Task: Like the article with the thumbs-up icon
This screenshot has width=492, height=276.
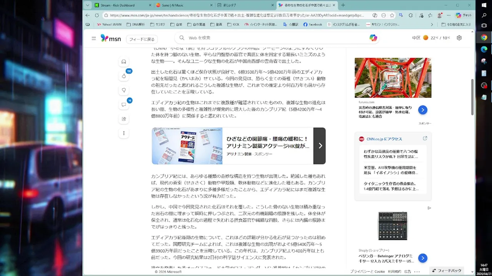Action: 124,76
